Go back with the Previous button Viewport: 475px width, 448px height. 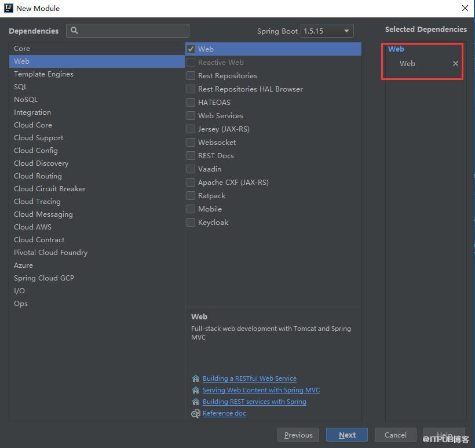coord(298,435)
